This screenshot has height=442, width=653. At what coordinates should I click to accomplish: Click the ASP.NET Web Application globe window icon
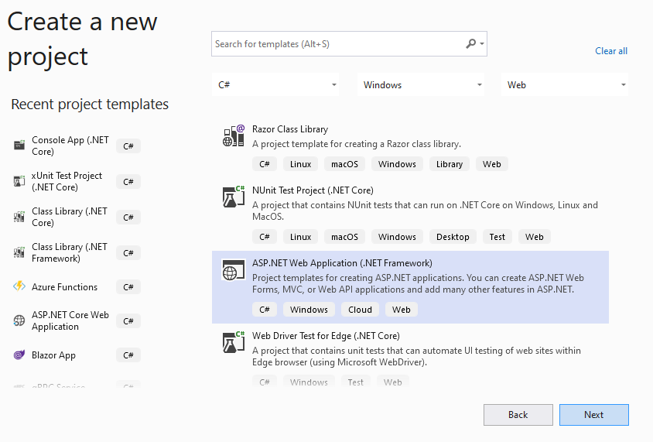pos(234,270)
